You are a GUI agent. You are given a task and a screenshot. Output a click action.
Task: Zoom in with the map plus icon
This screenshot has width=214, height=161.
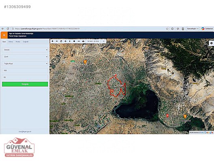52,41
